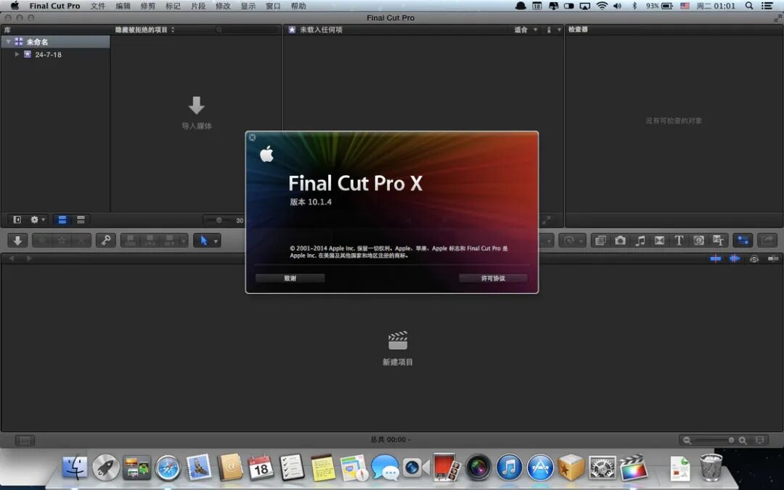Click the zoom out magnifier in timeline
This screenshot has width=784, height=490.
click(687, 440)
